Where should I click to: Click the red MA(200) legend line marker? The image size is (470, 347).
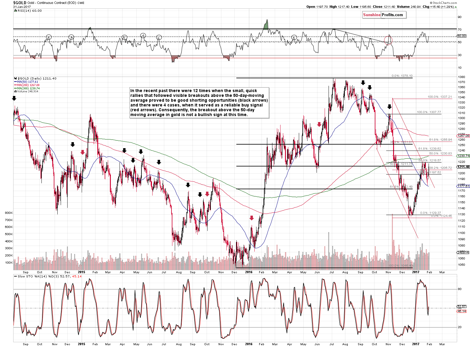[x=15, y=85]
